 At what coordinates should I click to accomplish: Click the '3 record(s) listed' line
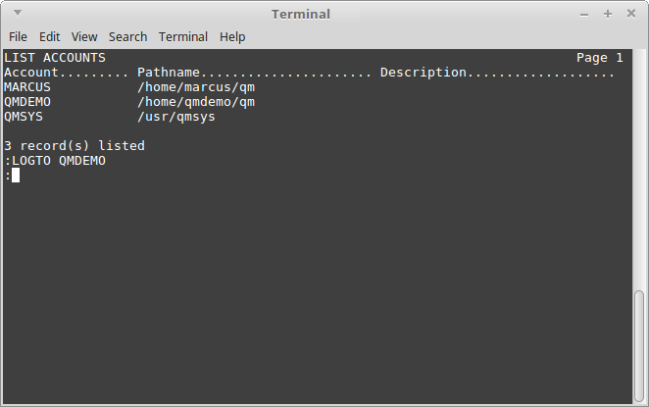point(75,146)
